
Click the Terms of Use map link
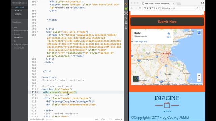point(183,84)
